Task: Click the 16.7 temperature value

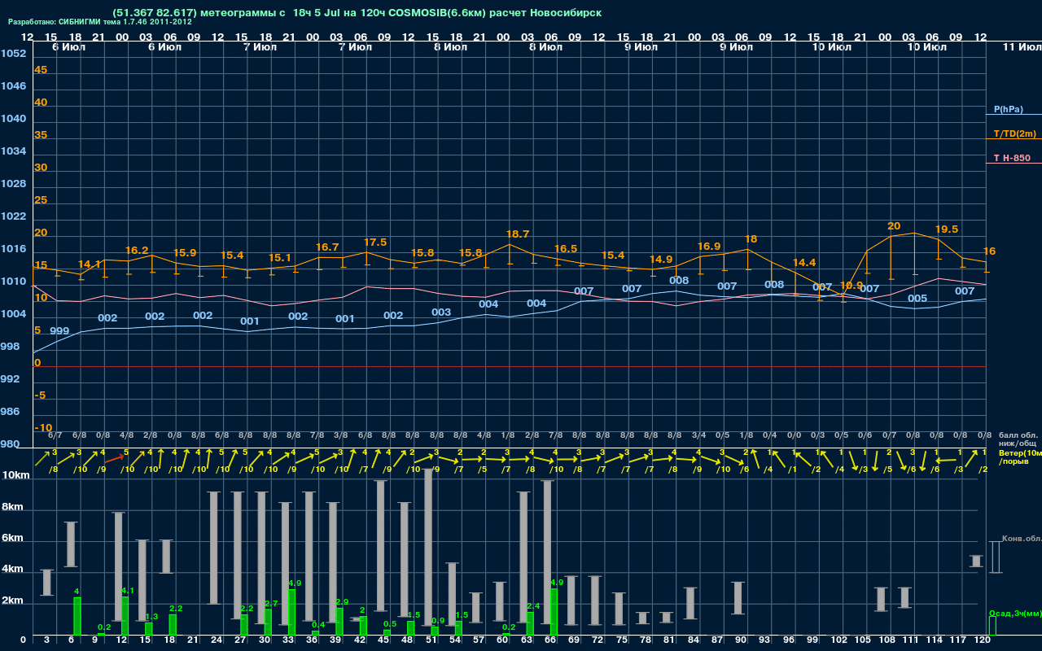Action: coord(327,247)
